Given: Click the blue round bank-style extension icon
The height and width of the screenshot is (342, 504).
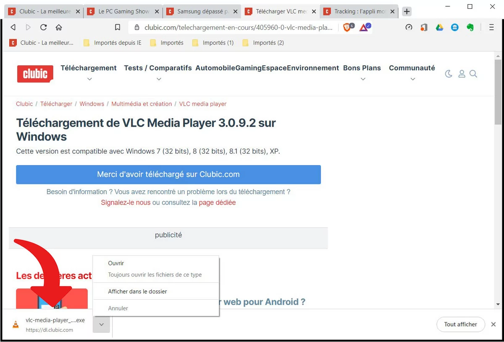Looking at the screenshot, I should [x=455, y=27].
